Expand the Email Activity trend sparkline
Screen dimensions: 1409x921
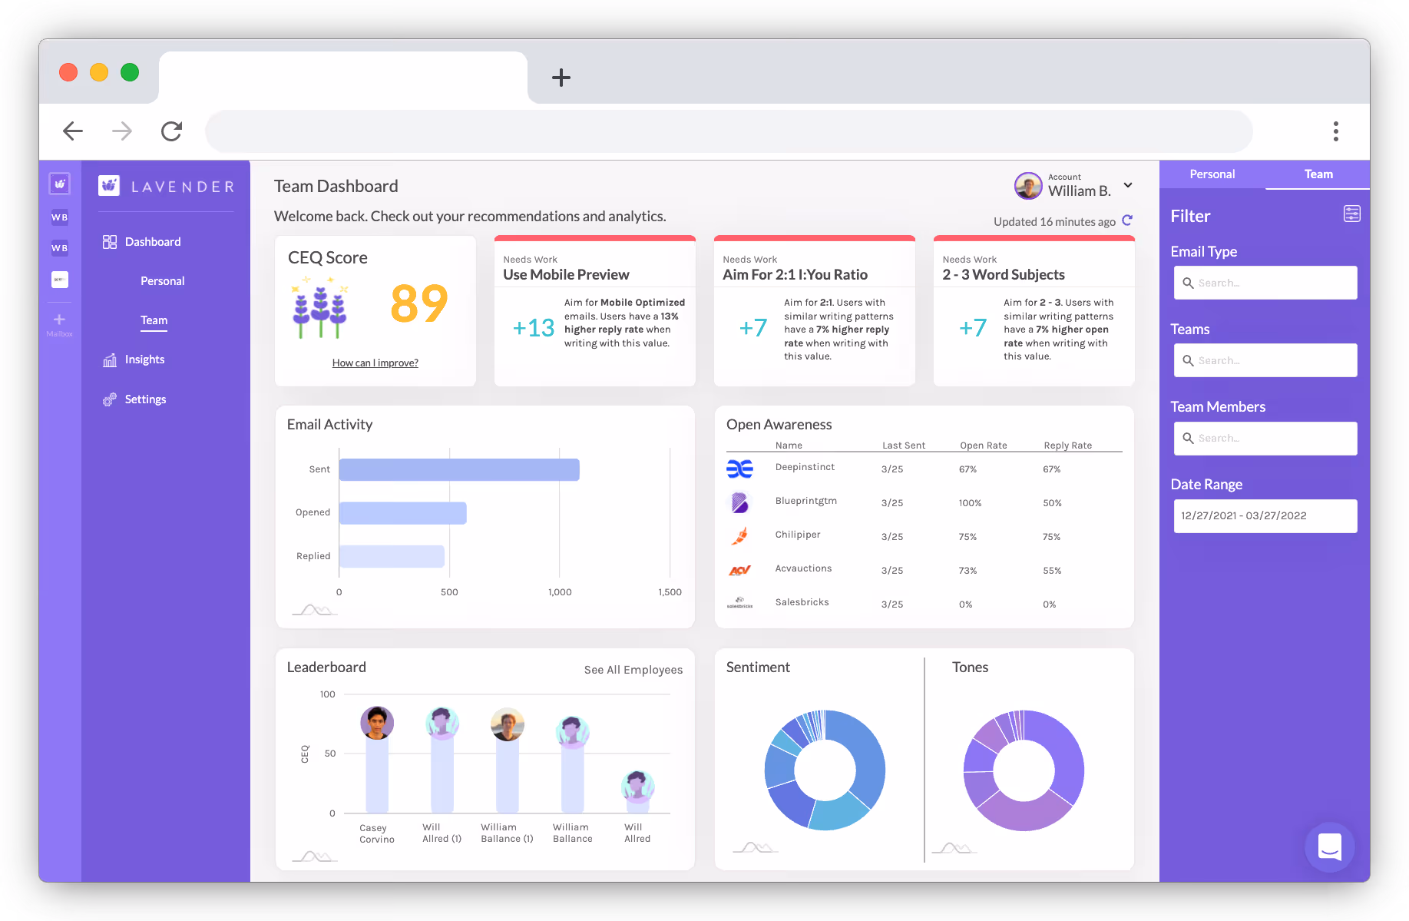point(313,608)
